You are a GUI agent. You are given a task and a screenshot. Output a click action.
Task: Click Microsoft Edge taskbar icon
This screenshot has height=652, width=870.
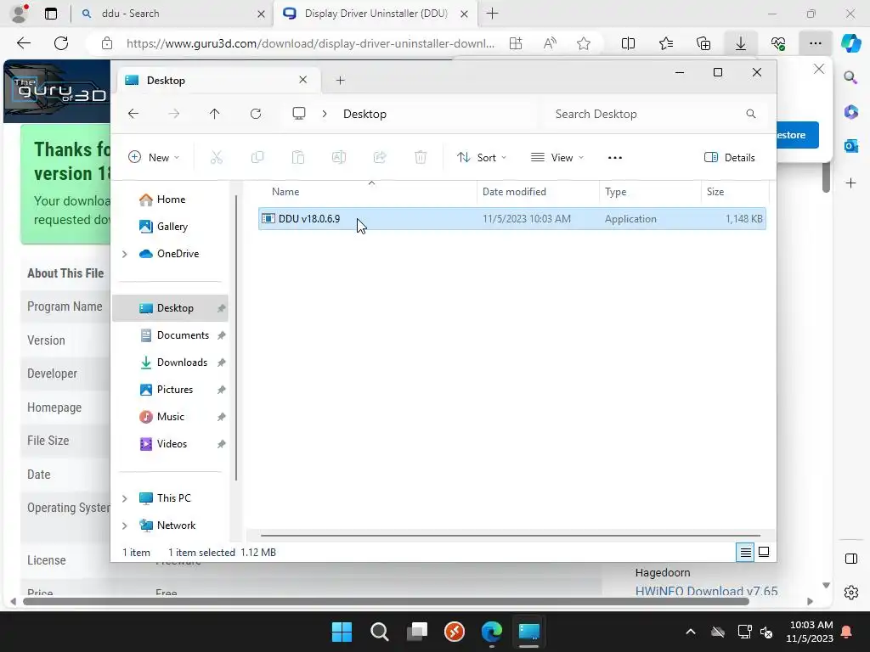tap(492, 632)
